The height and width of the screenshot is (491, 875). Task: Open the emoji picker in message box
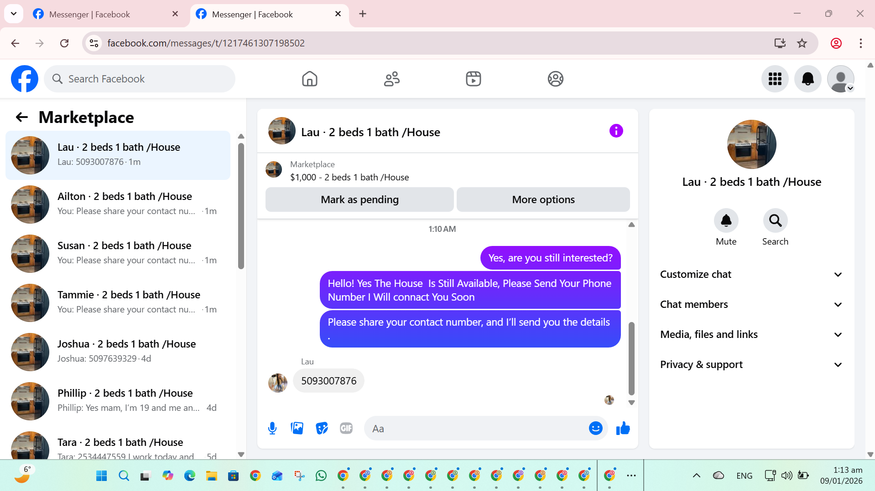click(x=596, y=428)
